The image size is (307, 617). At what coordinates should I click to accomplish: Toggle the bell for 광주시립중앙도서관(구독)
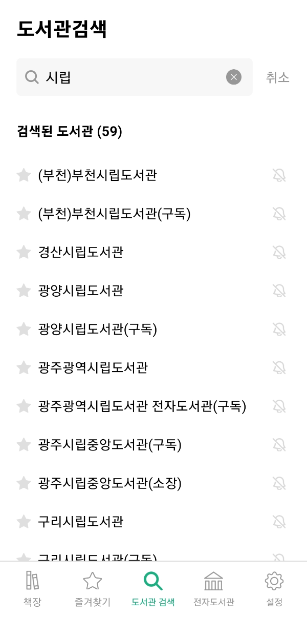click(x=279, y=445)
